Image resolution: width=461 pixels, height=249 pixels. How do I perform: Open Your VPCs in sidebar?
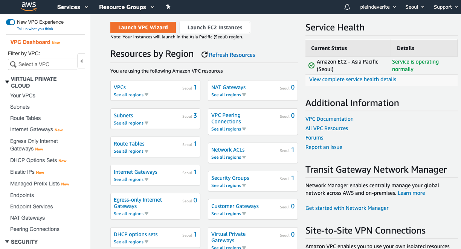[x=23, y=96]
